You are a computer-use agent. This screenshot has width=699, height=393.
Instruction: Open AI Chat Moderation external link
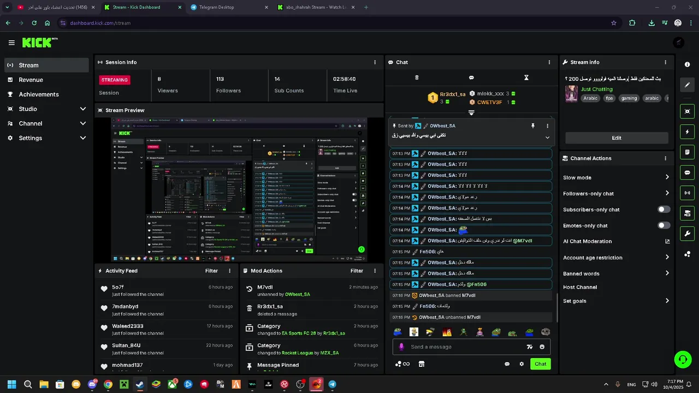tap(667, 241)
